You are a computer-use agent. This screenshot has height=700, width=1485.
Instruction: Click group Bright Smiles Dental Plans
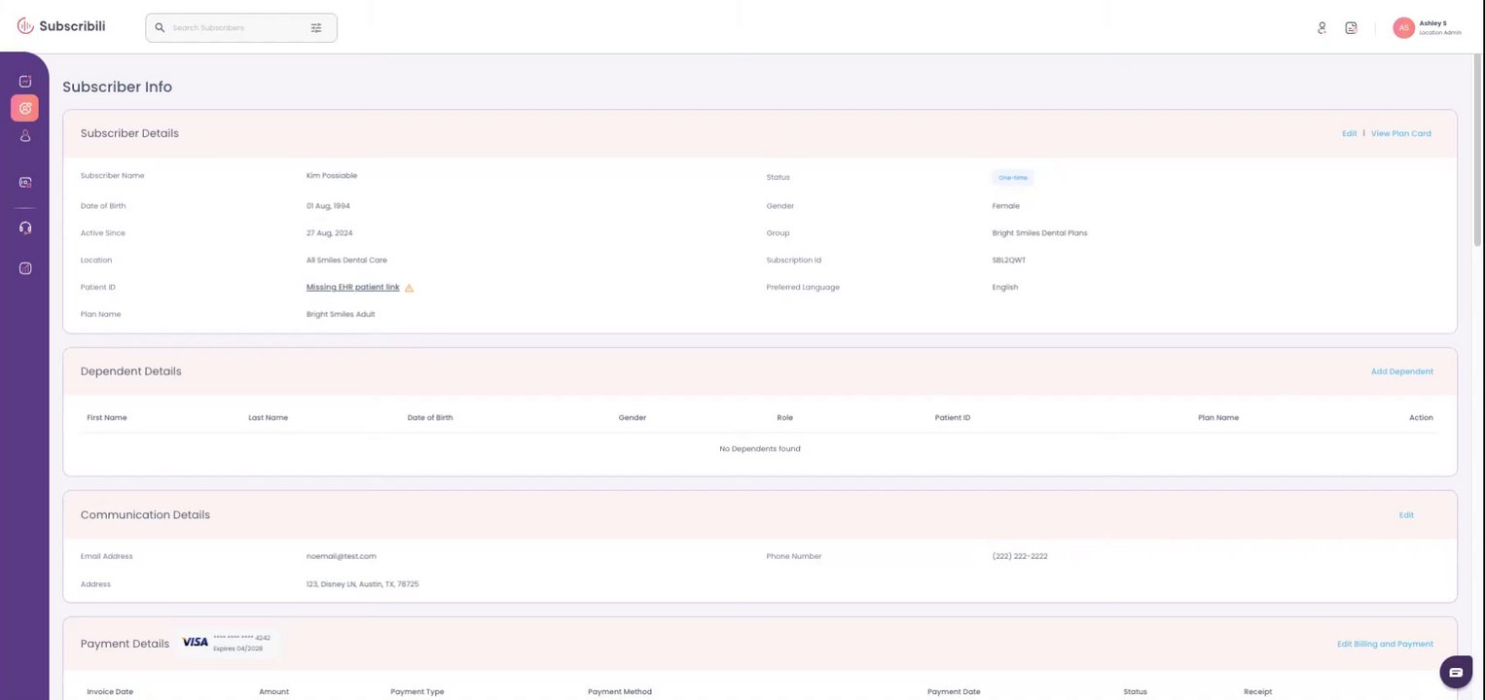point(1039,233)
